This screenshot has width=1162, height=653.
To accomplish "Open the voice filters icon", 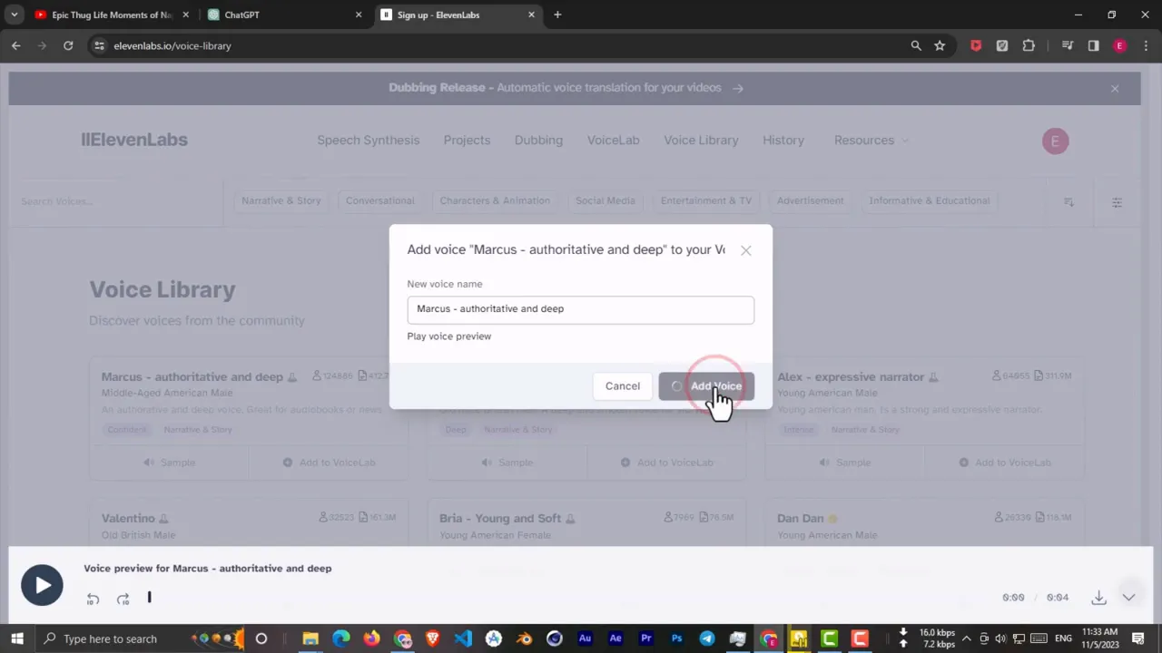I will (x=1117, y=202).
